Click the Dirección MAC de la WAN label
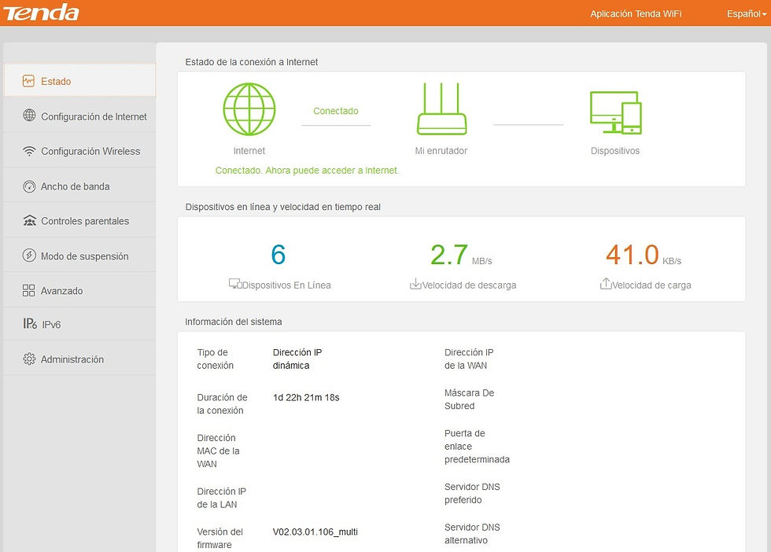 219,451
